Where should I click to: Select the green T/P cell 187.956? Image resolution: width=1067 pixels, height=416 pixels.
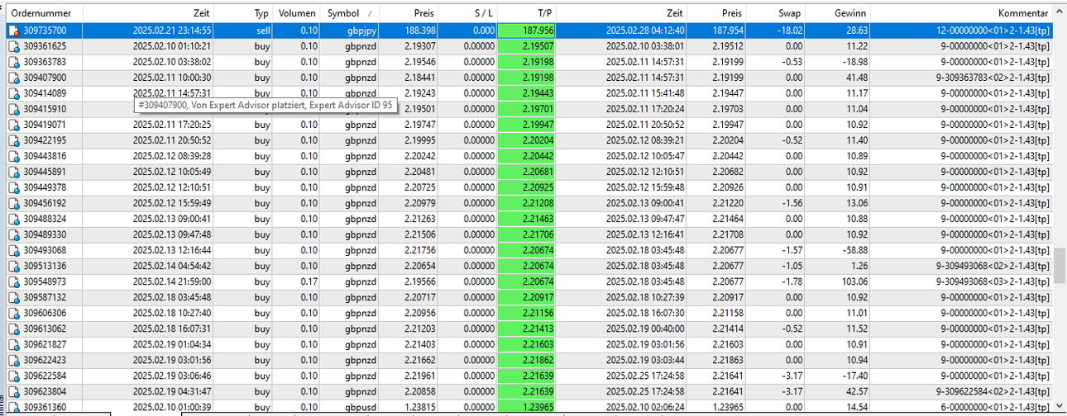click(x=527, y=31)
